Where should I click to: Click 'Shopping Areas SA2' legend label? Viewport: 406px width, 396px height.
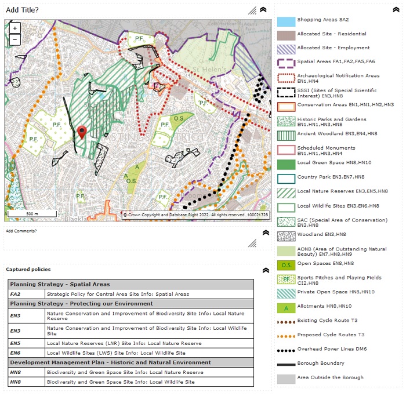[323, 20]
